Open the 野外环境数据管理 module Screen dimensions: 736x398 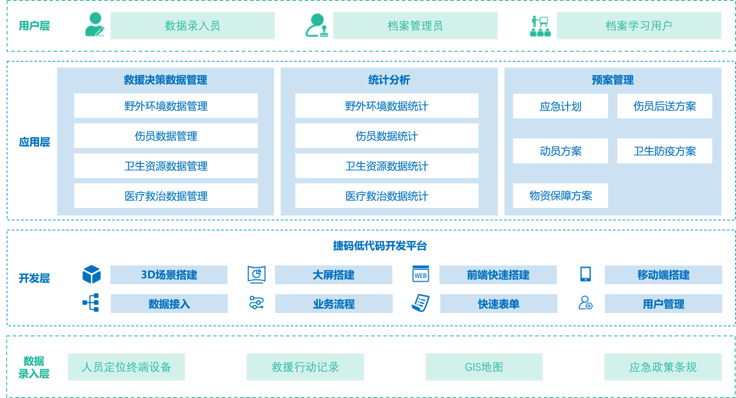click(165, 106)
